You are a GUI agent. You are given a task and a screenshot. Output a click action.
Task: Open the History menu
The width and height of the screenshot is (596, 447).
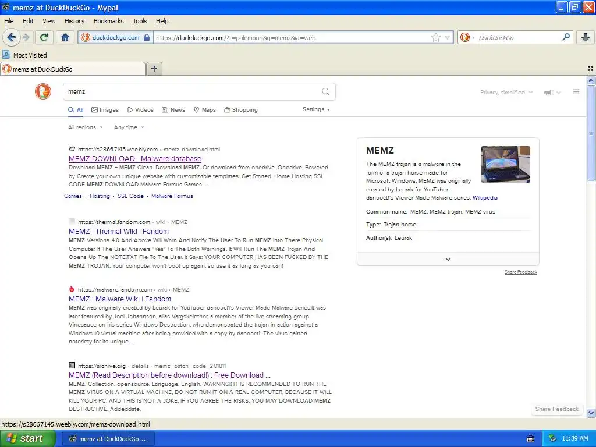74,21
